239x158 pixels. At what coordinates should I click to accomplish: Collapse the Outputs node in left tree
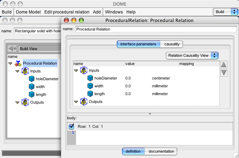(17, 103)
